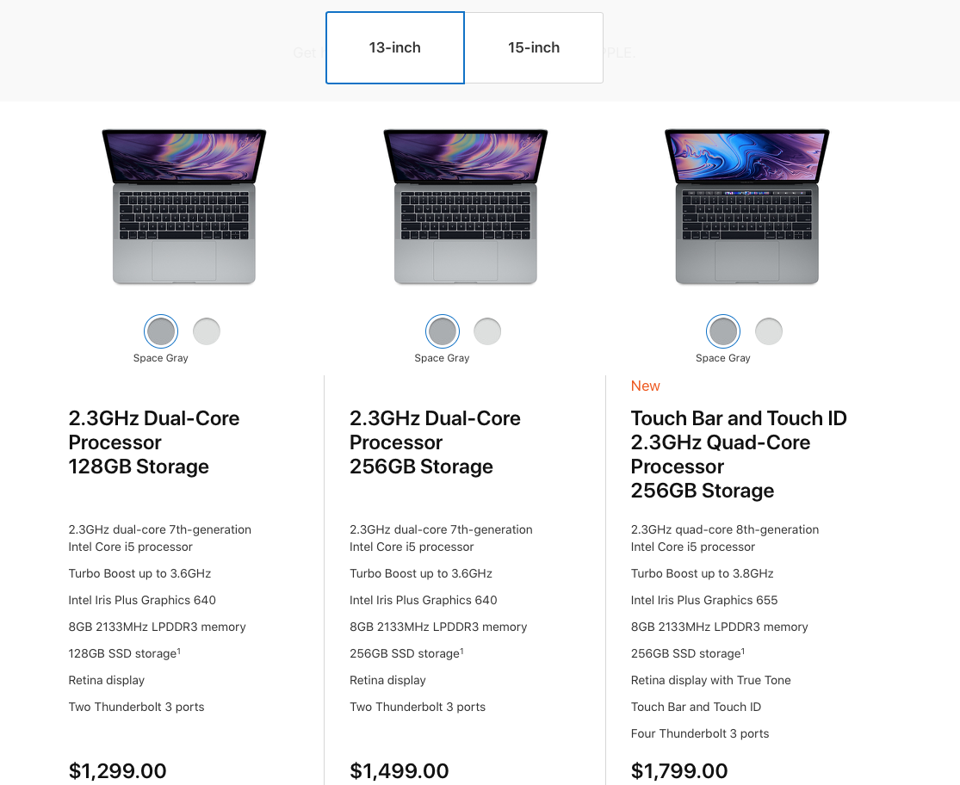This screenshot has width=960, height=785.
Task: Click the orange New label
Action: pyautogui.click(x=645, y=386)
